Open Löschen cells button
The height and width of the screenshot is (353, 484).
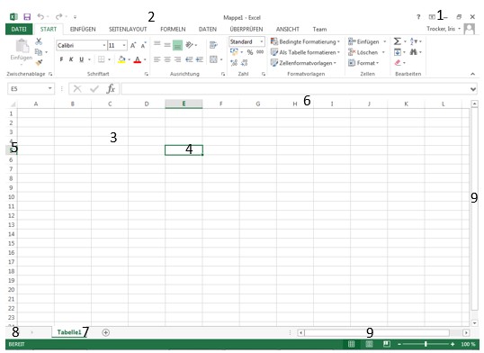click(366, 52)
